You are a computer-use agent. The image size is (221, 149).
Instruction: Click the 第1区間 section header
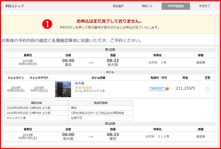point(110,50)
